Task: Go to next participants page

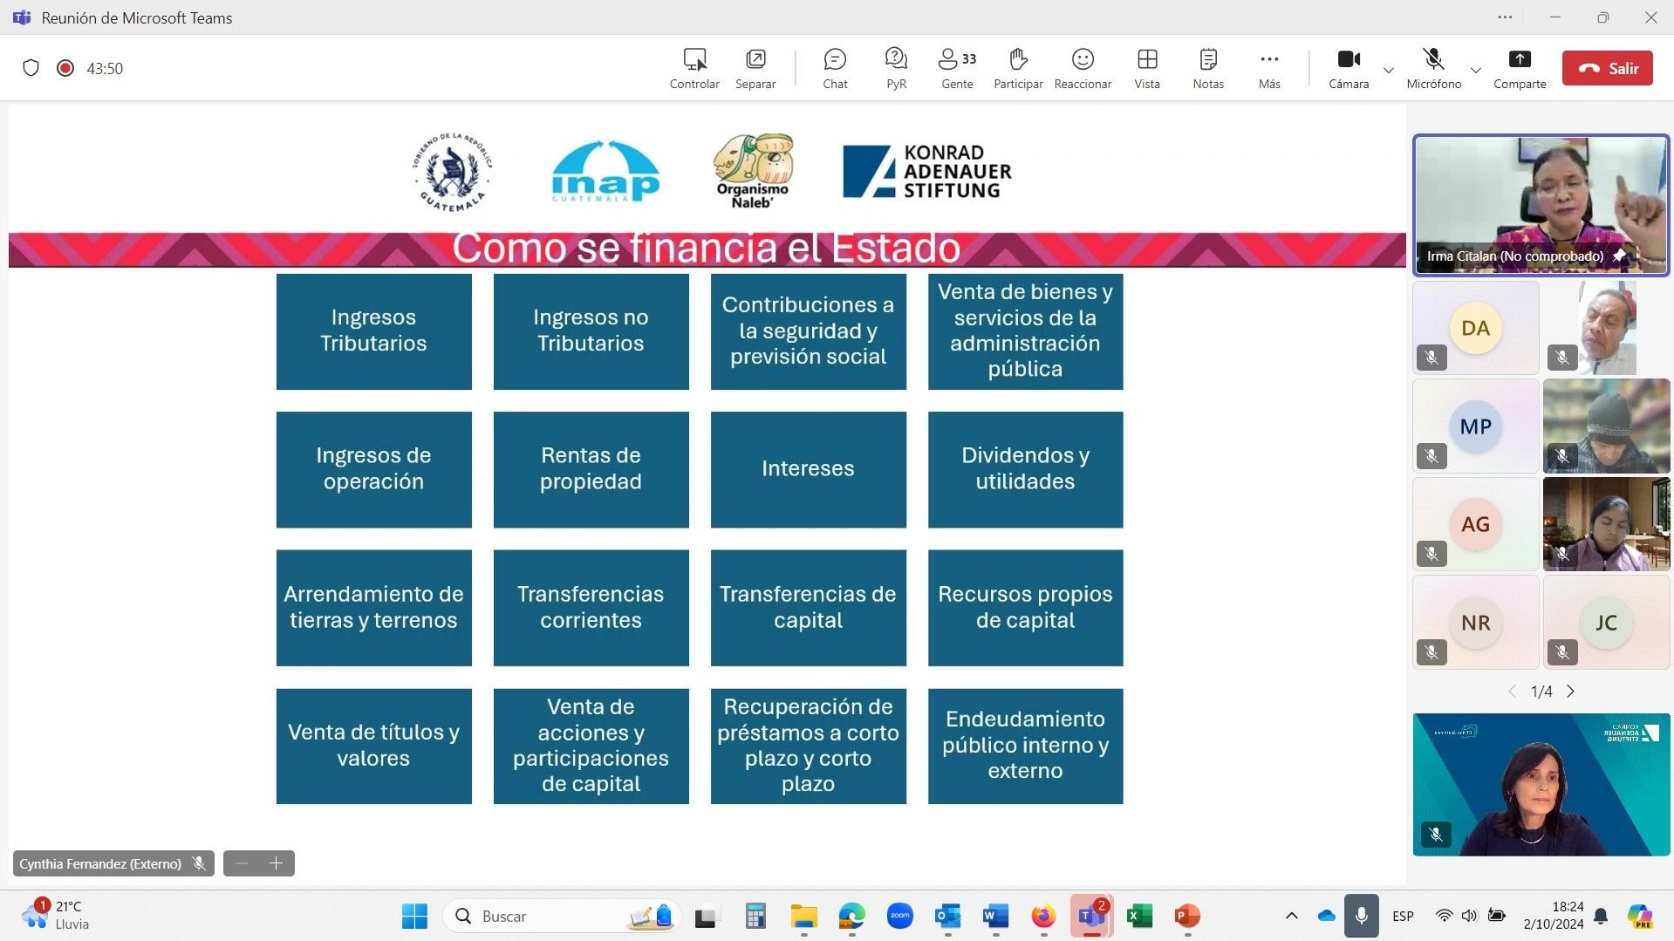Action: [x=1571, y=692]
